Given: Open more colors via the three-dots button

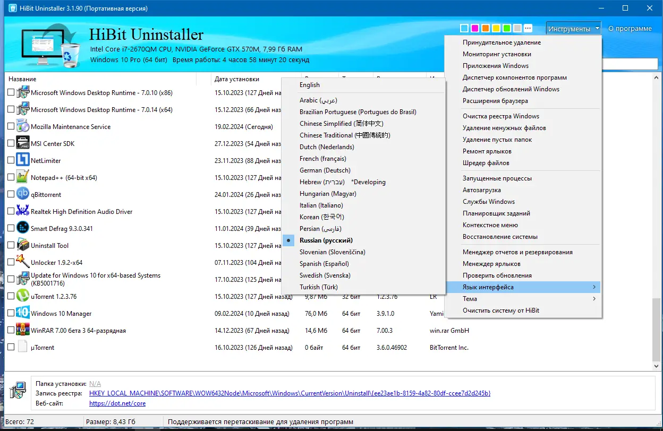Looking at the screenshot, I should pyautogui.click(x=528, y=28).
